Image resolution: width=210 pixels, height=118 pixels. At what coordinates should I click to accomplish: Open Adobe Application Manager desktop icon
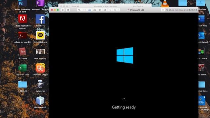(22, 19)
